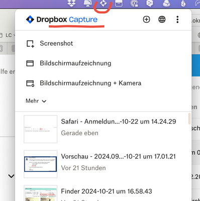The height and width of the screenshot is (201, 200).
Task: Open the archive box menu bar icon
Action: click(x=119, y=4)
